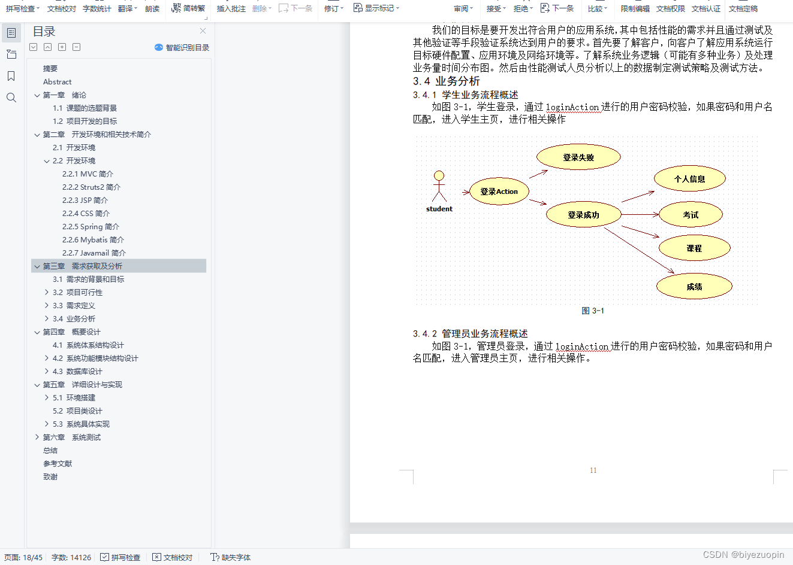
Task: Click 智能识别目录 smart outline button
Action: 182,47
